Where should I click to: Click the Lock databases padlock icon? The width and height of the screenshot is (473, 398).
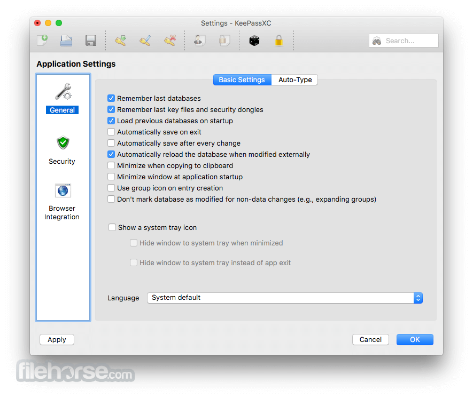(x=279, y=41)
